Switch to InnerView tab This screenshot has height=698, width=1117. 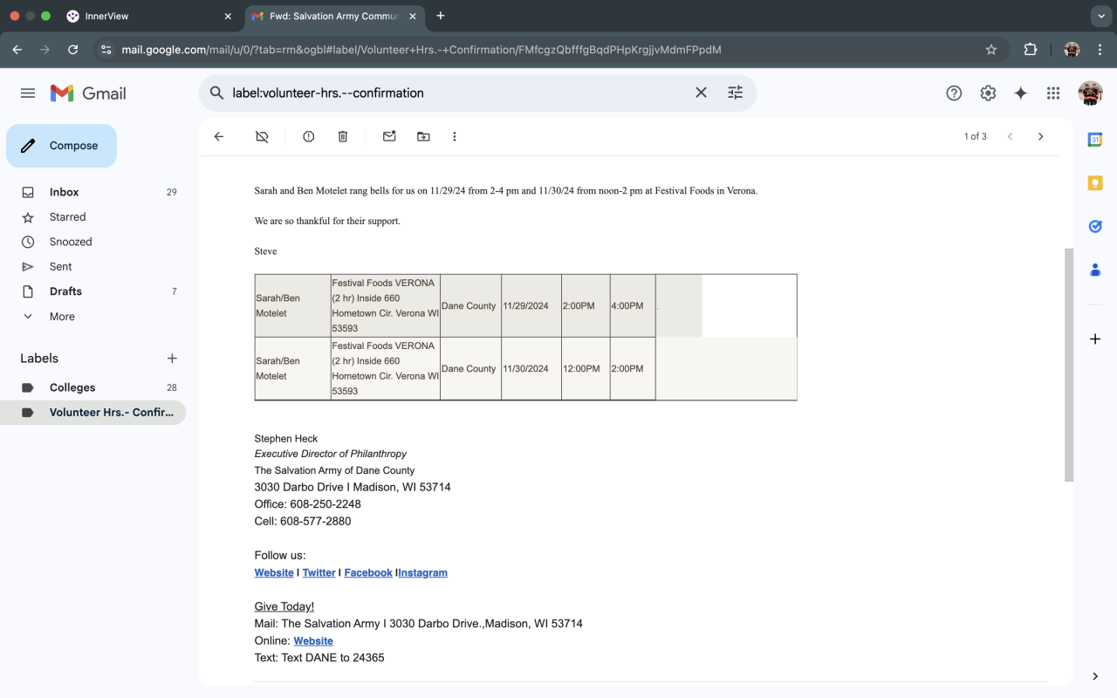coord(149,16)
